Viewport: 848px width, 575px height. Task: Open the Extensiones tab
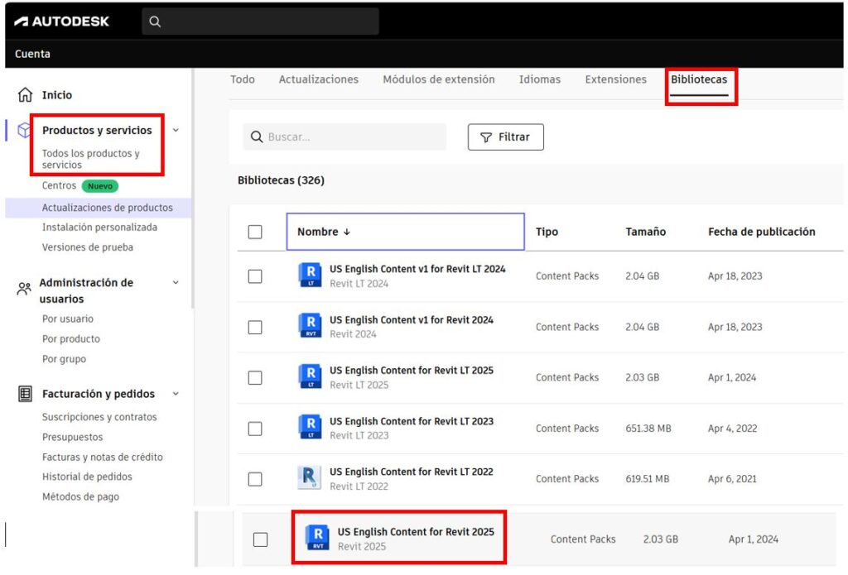[615, 79]
